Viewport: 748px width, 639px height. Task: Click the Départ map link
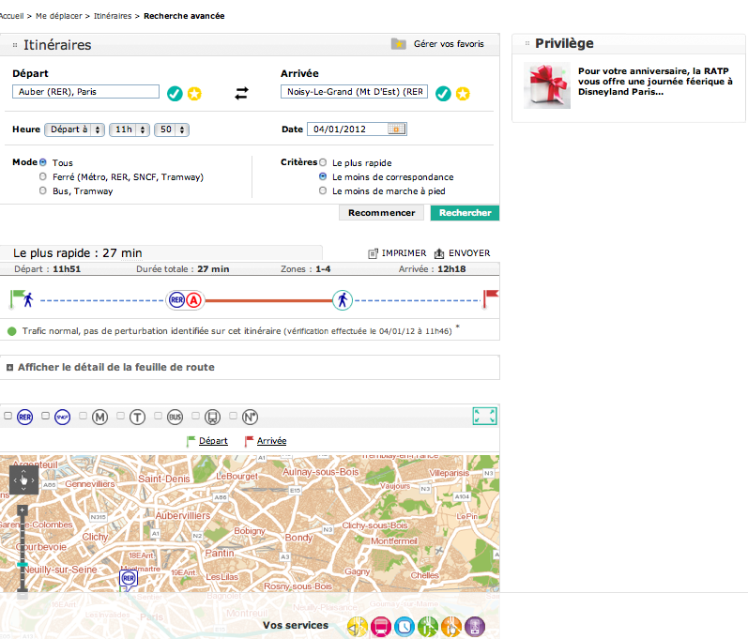pos(213,441)
